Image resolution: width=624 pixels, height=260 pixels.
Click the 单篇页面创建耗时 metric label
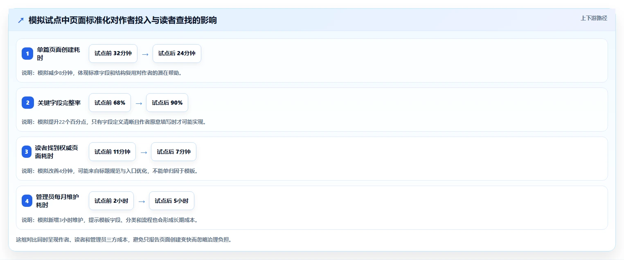[x=59, y=54]
